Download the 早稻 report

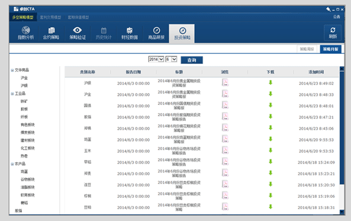coord(271,162)
